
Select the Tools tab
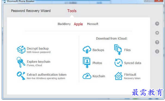[x=72, y=11]
